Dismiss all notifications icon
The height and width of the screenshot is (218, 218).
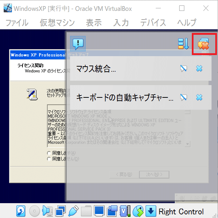204,44
